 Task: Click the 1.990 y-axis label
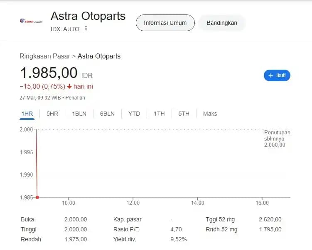point(26,175)
